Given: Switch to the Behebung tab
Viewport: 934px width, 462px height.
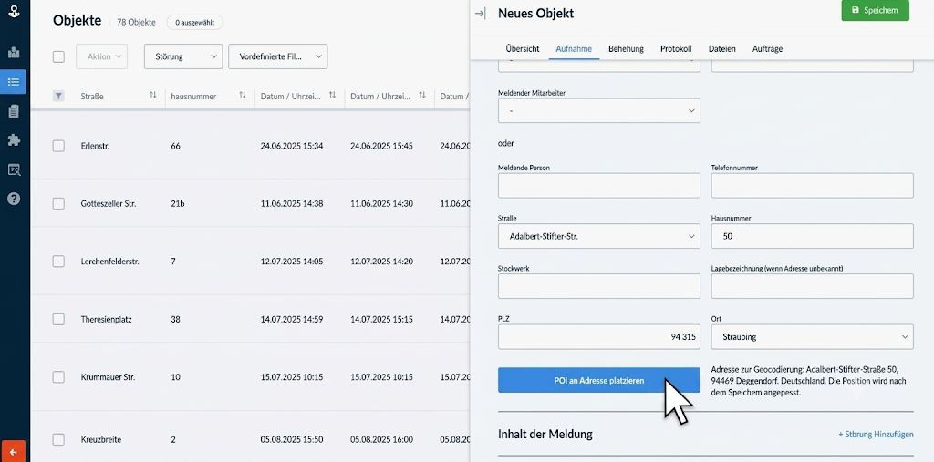Looking at the screenshot, I should 626,49.
